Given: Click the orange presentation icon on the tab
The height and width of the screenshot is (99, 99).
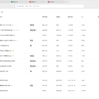Looking at the screenshot, I should [x=30, y=2].
